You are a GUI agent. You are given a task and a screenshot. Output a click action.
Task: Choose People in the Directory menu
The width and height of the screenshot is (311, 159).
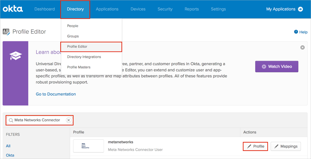tap(73, 26)
